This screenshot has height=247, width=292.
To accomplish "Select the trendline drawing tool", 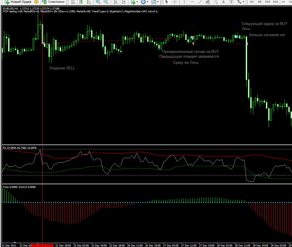I will click(200, 2).
